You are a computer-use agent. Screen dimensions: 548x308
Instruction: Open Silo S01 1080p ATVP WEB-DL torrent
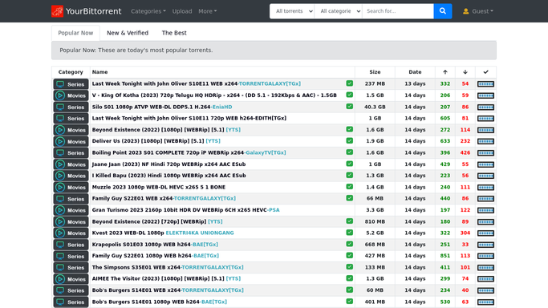tap(162, 107)
